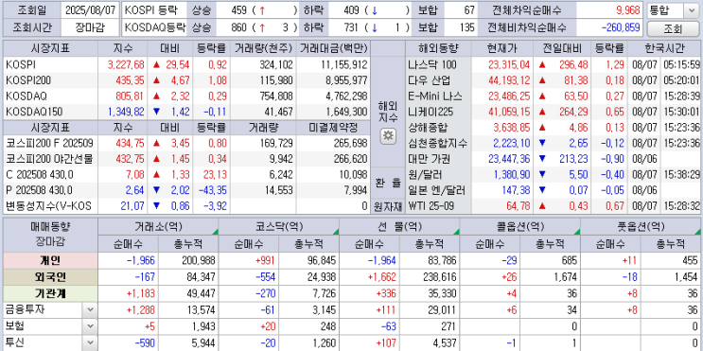
Task: Click the 코스피200 야간선물 row
Action: 187,159
